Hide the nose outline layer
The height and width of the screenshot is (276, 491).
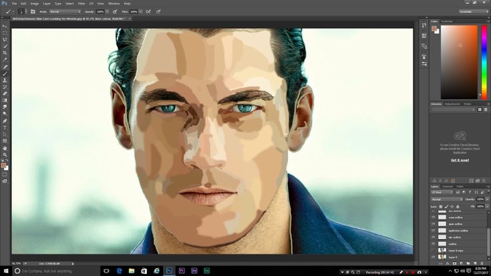(434, 217)
